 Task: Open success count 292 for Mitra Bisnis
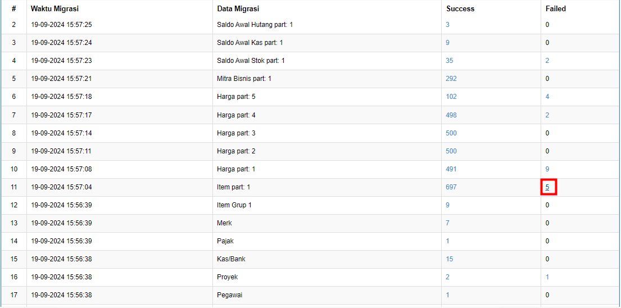pyautogui.click(x=451, y=79)
